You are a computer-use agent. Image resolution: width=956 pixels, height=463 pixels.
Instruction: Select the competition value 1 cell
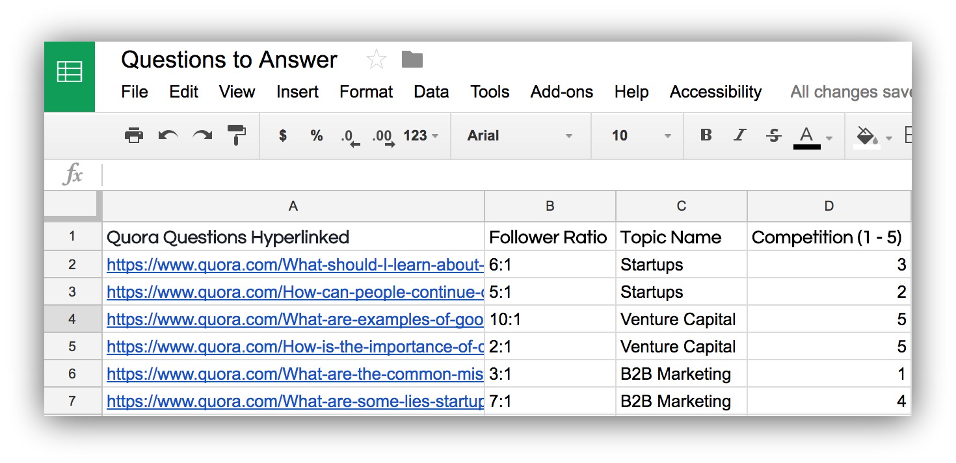(829, 374)
